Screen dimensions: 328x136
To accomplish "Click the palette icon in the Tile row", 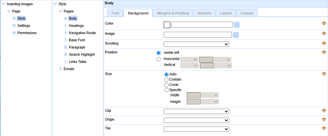I will (x=324, y=128).
